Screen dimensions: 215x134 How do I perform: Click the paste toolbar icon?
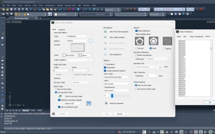(x=47, y=9)
